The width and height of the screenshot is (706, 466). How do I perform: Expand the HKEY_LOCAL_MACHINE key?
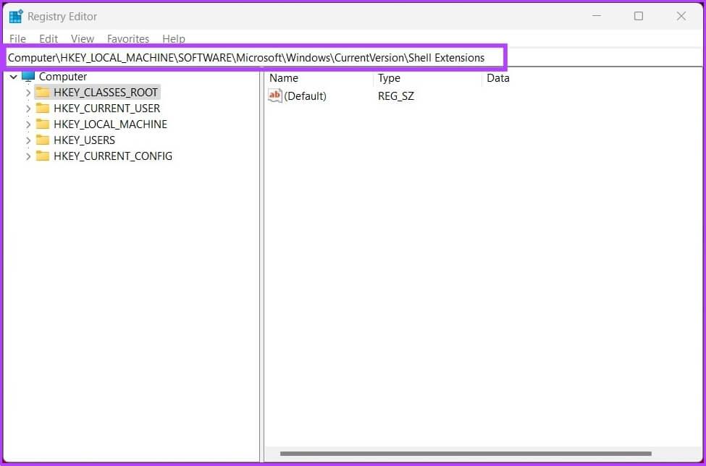coord(28,124)
